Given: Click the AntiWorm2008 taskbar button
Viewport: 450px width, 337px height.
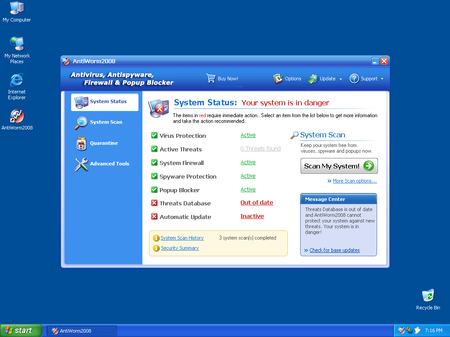Looking at the screenshot, I should [82, 330].
